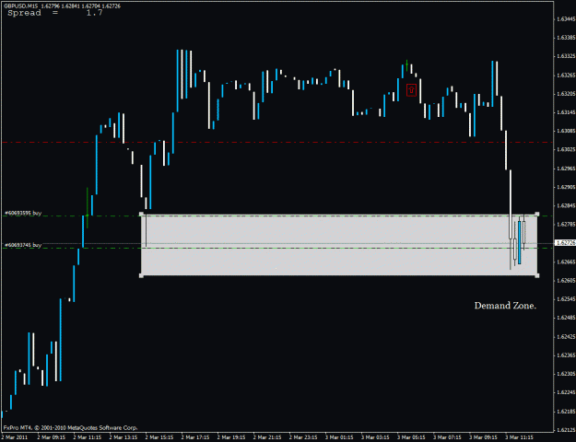This screenshot has width=576, height=442.
Task: Click price label 1.63145
Action: coord(566,112)
